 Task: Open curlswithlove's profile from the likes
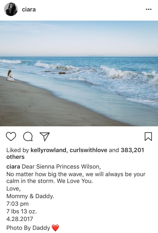(88, 150)
